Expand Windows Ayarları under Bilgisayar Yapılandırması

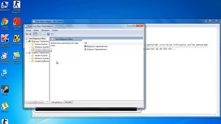click(30, 47)
